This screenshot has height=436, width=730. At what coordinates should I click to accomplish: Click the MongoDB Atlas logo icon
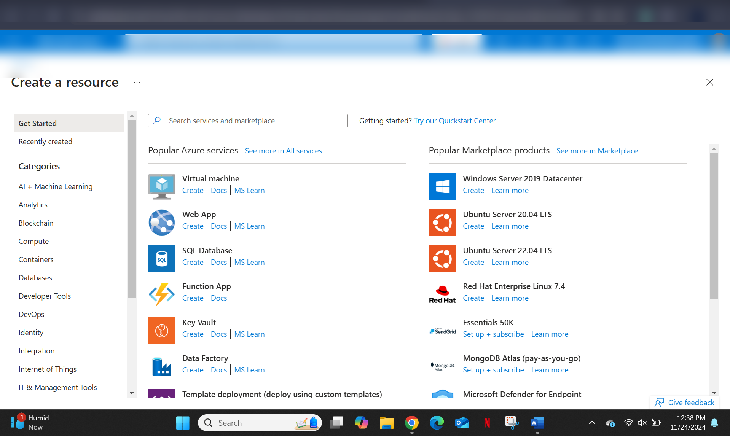click(x=443, y=366)
